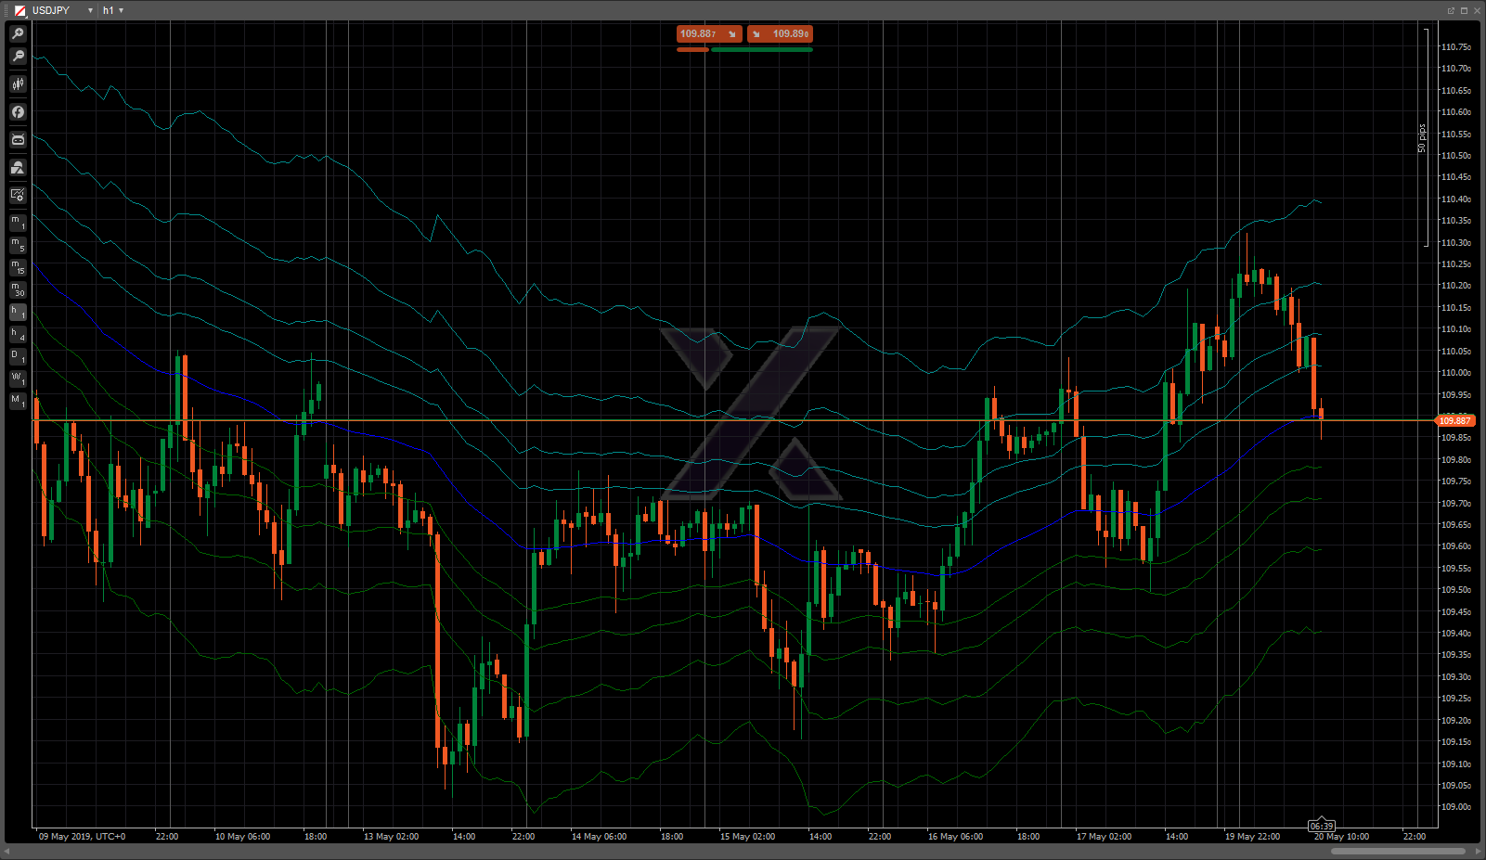Open the USDJPY symbol dropdown
The height and width of the screenshot is (860, 1486).
pos(90,11)
